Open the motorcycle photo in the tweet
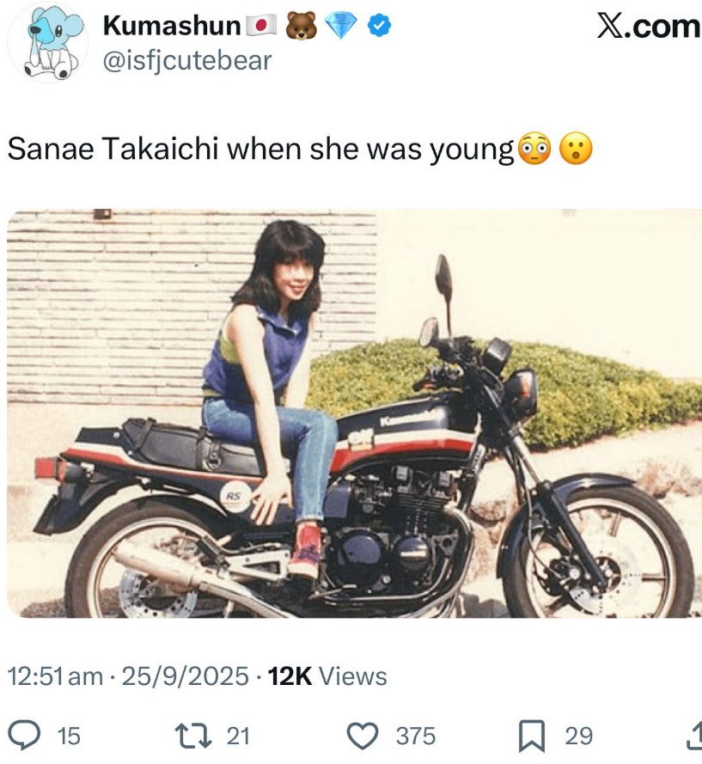The width and height of the screenshot is (702, 764). pos(354,413)
